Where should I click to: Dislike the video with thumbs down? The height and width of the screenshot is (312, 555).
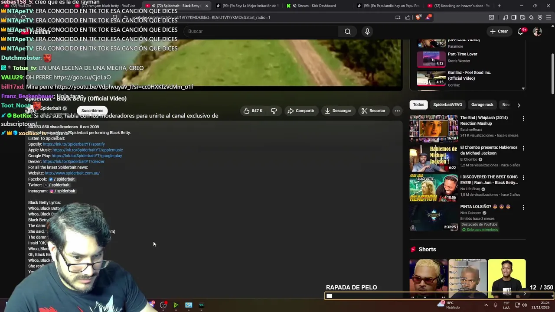(274, 110)
